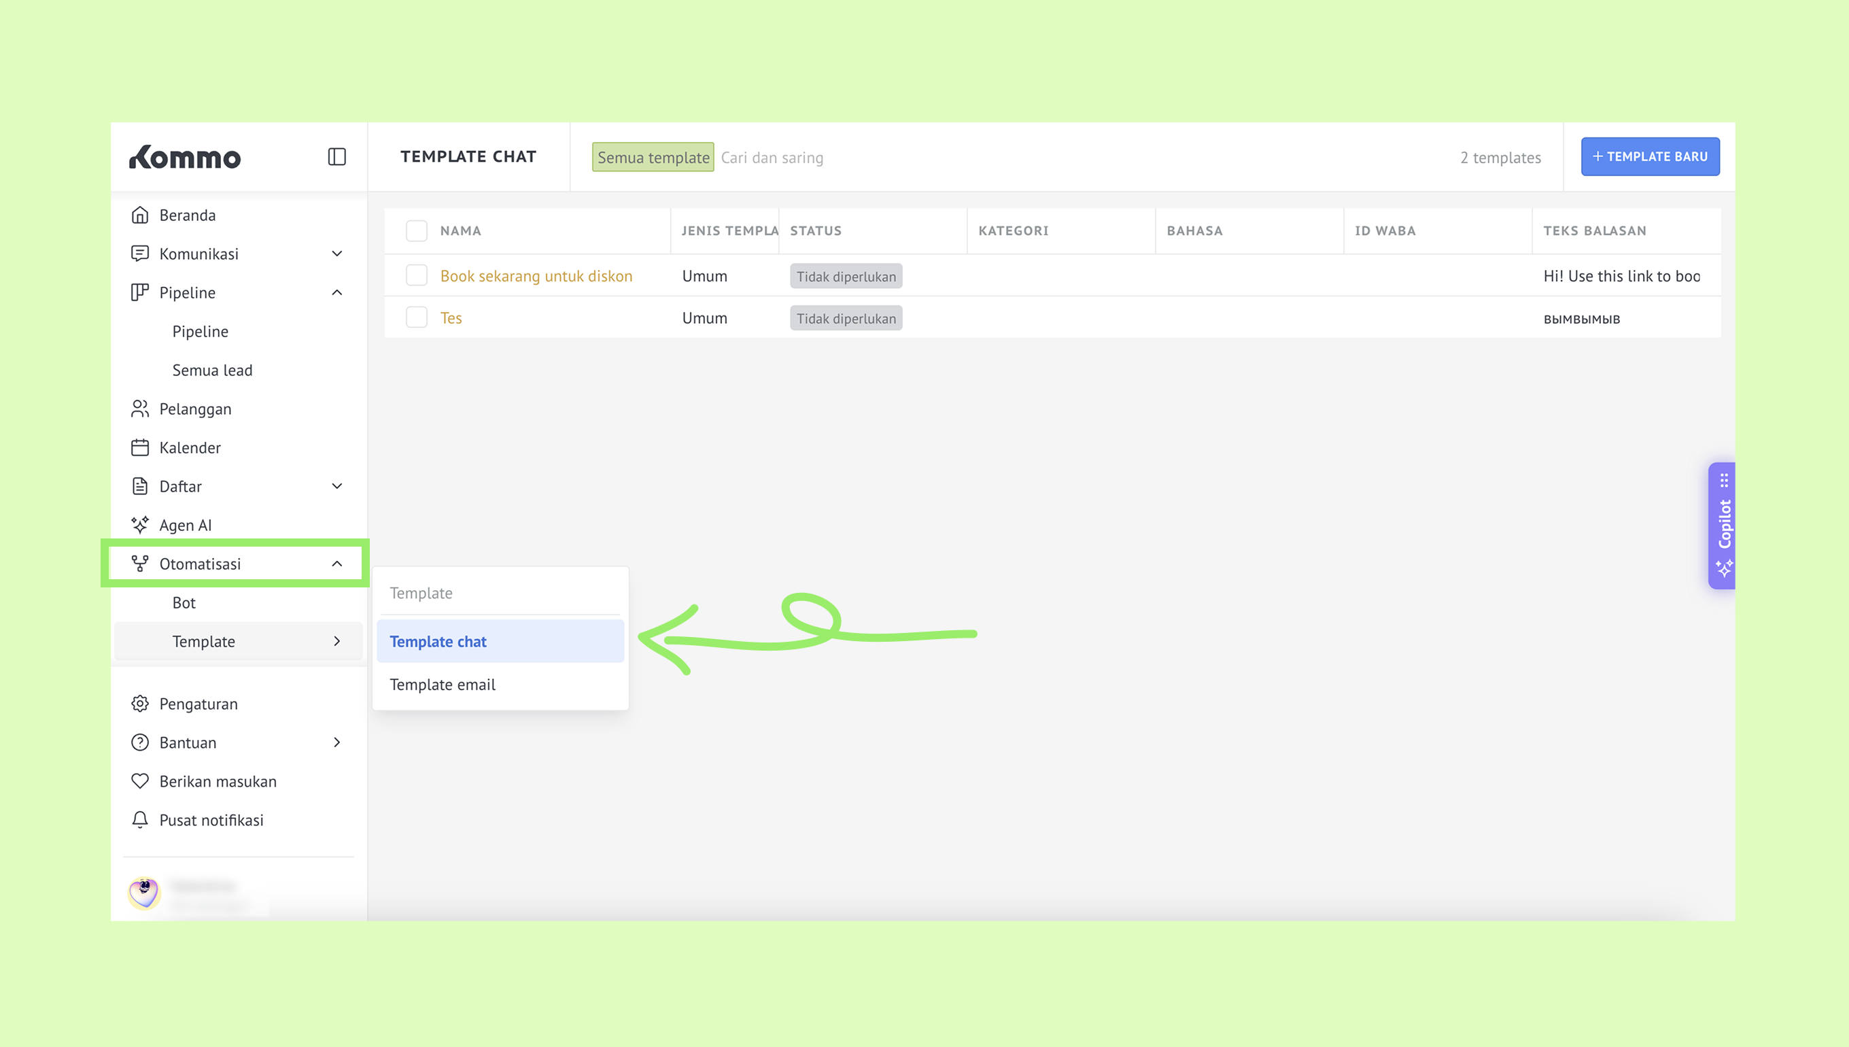
Task: Click the Template Baru button
Action: point(1650,157)
